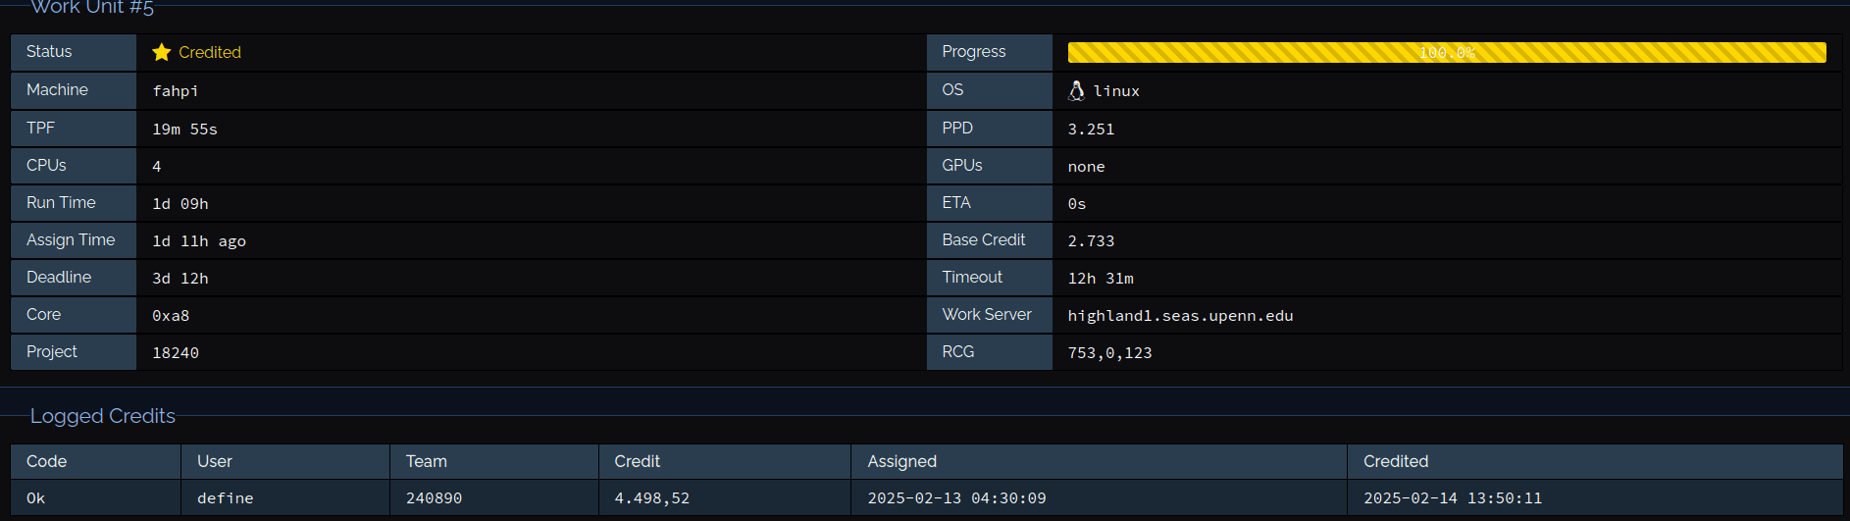Image resolution: width=1850 pixels, height=521 pixels.
Task: Select Assign Time value 1d 11h ago
Action: pos(199,241)
